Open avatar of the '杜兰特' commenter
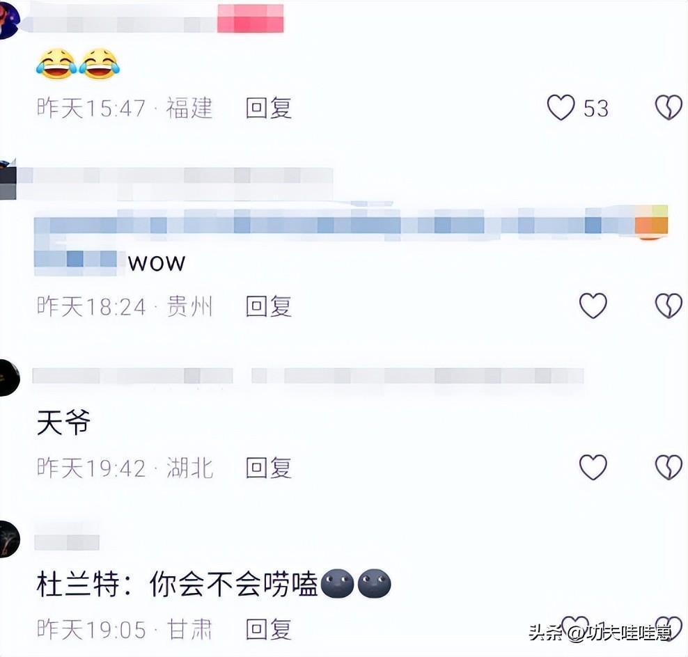 tap(9, 539)
